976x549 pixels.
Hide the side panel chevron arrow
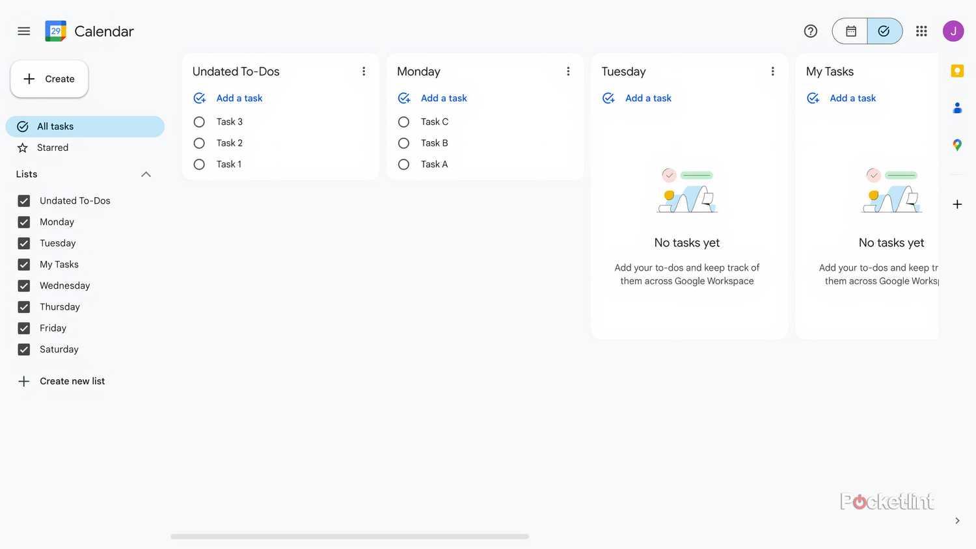point(957,520)
